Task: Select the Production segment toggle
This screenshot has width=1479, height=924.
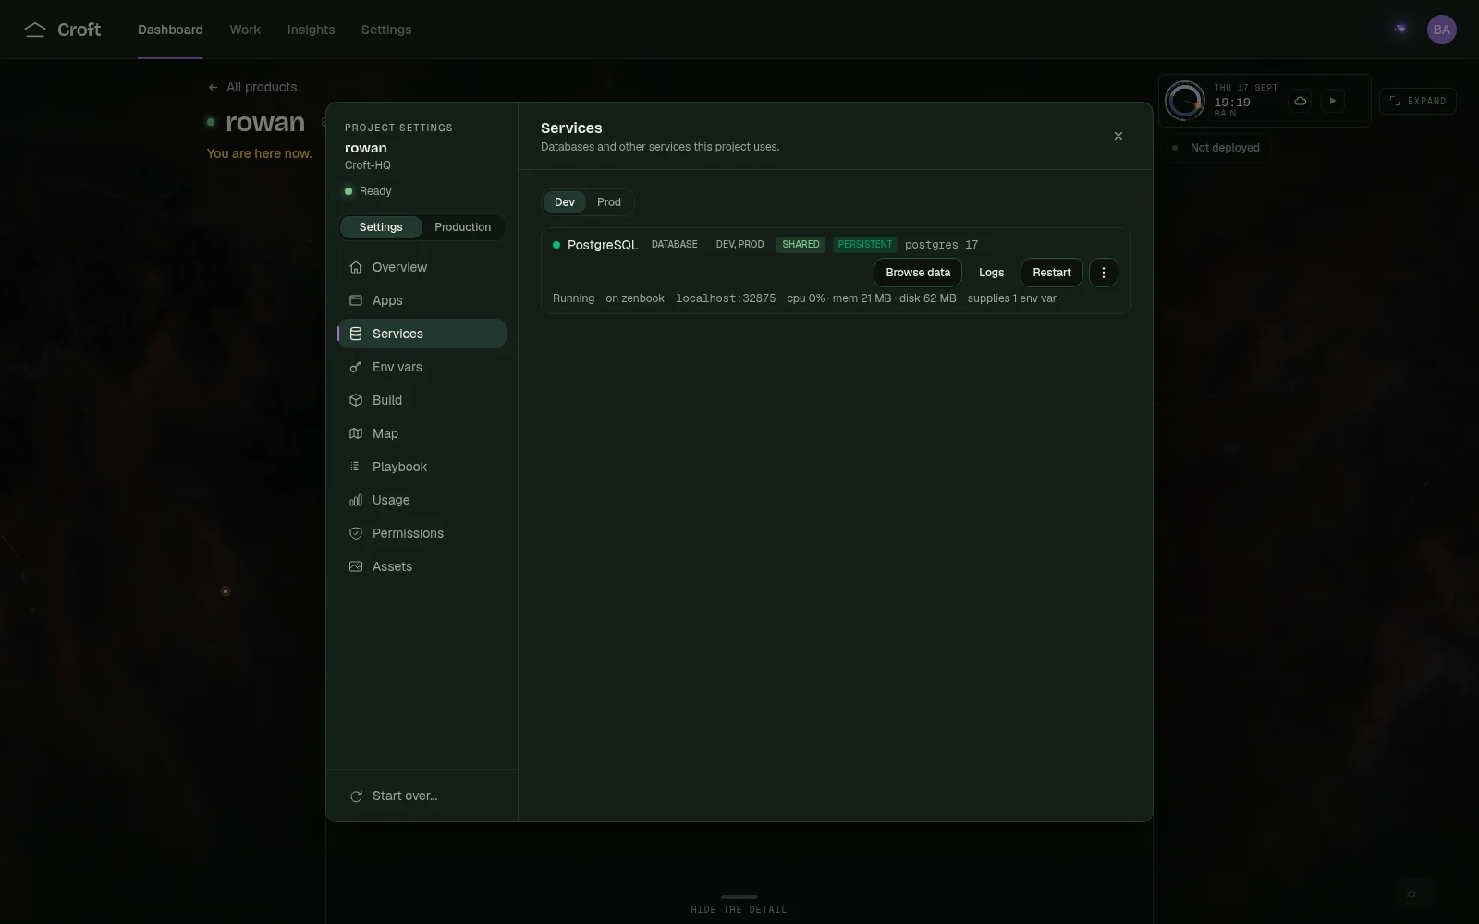Action: (x=463, y=227)
